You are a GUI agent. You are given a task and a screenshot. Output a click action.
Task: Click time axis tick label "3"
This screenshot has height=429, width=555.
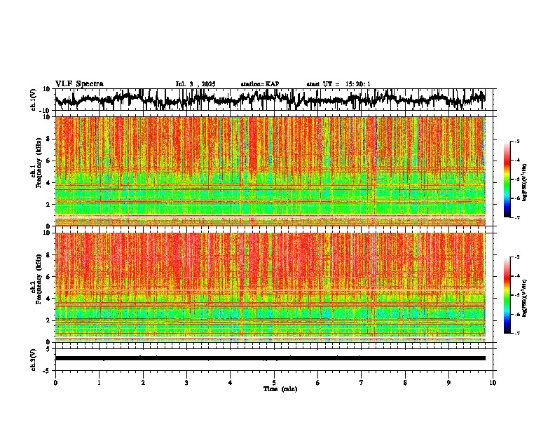point(186,383)
